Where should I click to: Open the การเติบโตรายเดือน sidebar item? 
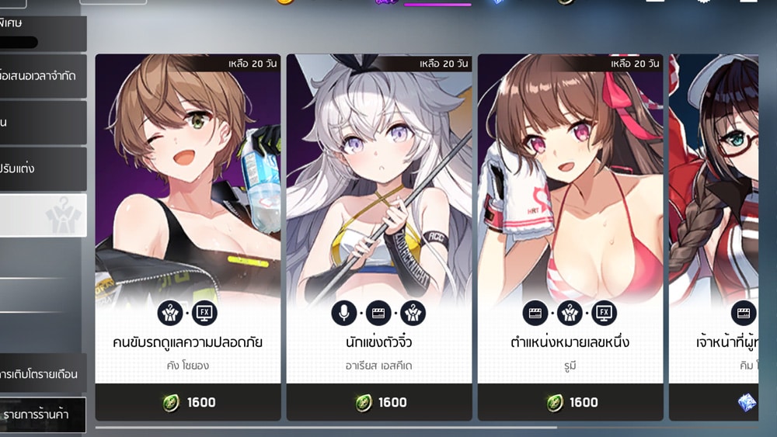[43, 373]
